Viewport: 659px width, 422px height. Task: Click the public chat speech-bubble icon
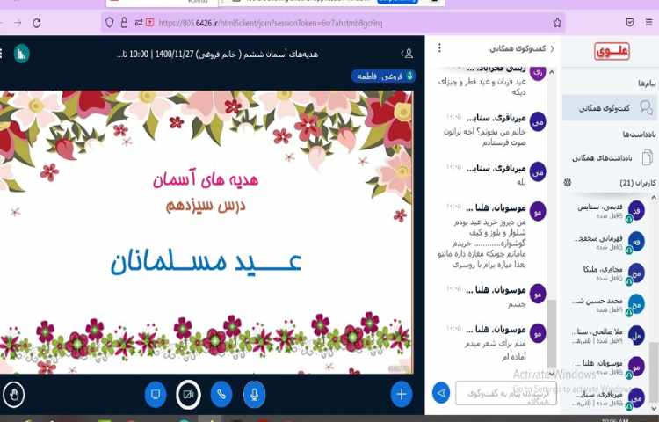[x=647, y=107]
